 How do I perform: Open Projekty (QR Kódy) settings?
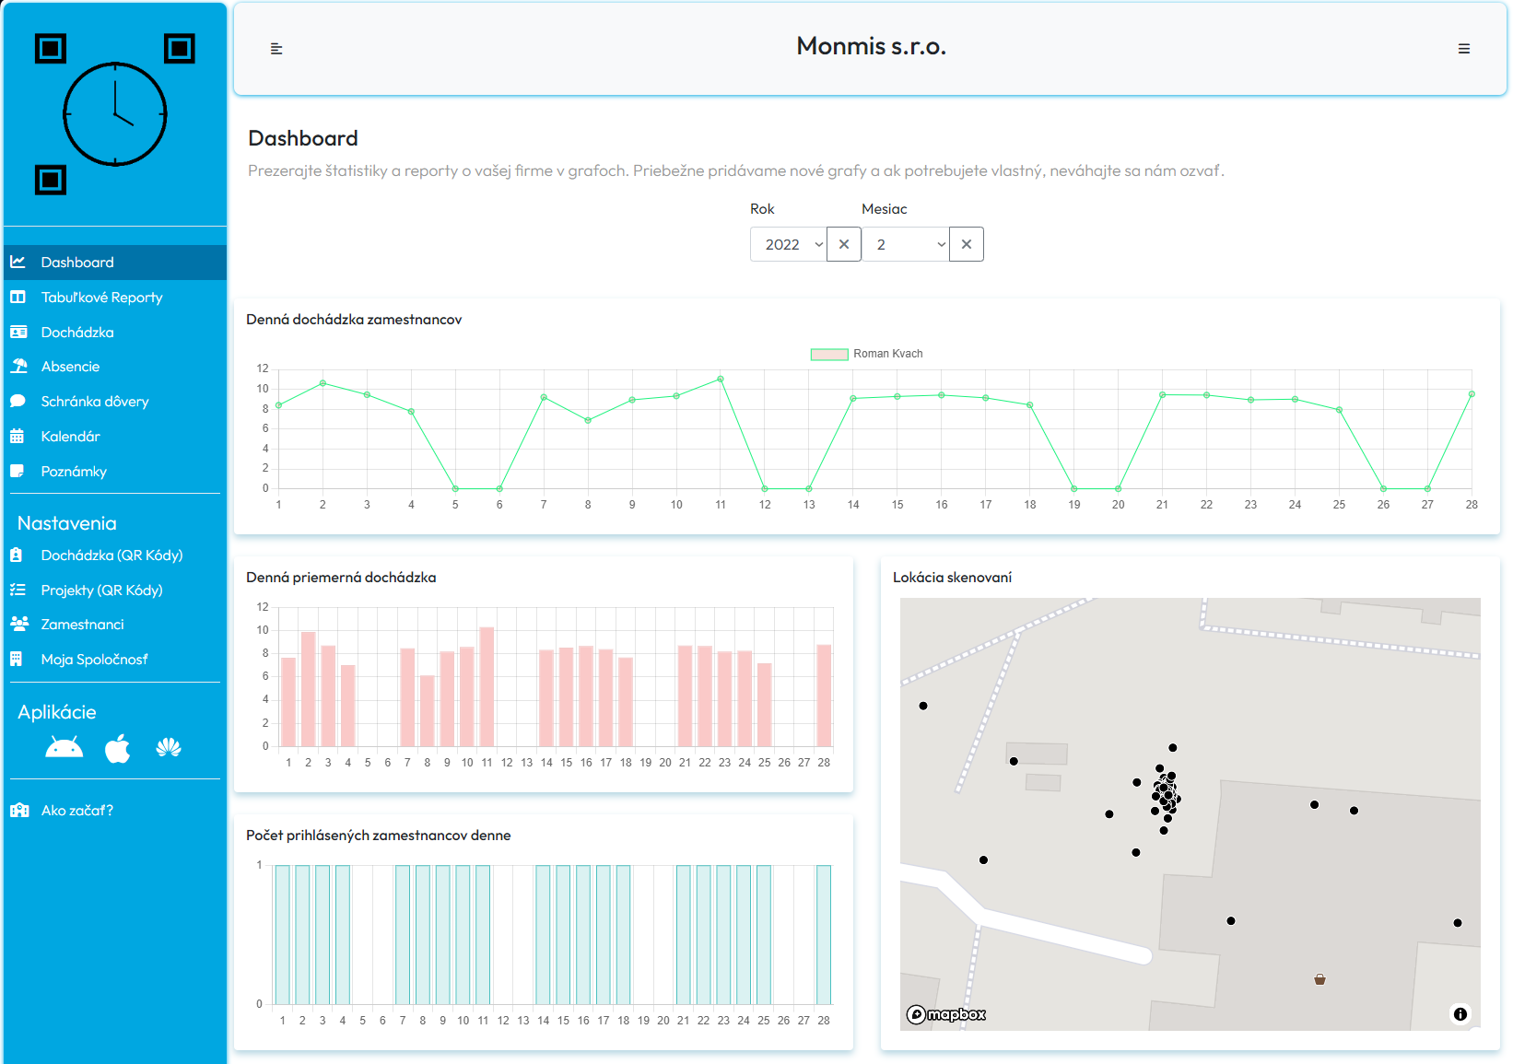click(114, 590)
